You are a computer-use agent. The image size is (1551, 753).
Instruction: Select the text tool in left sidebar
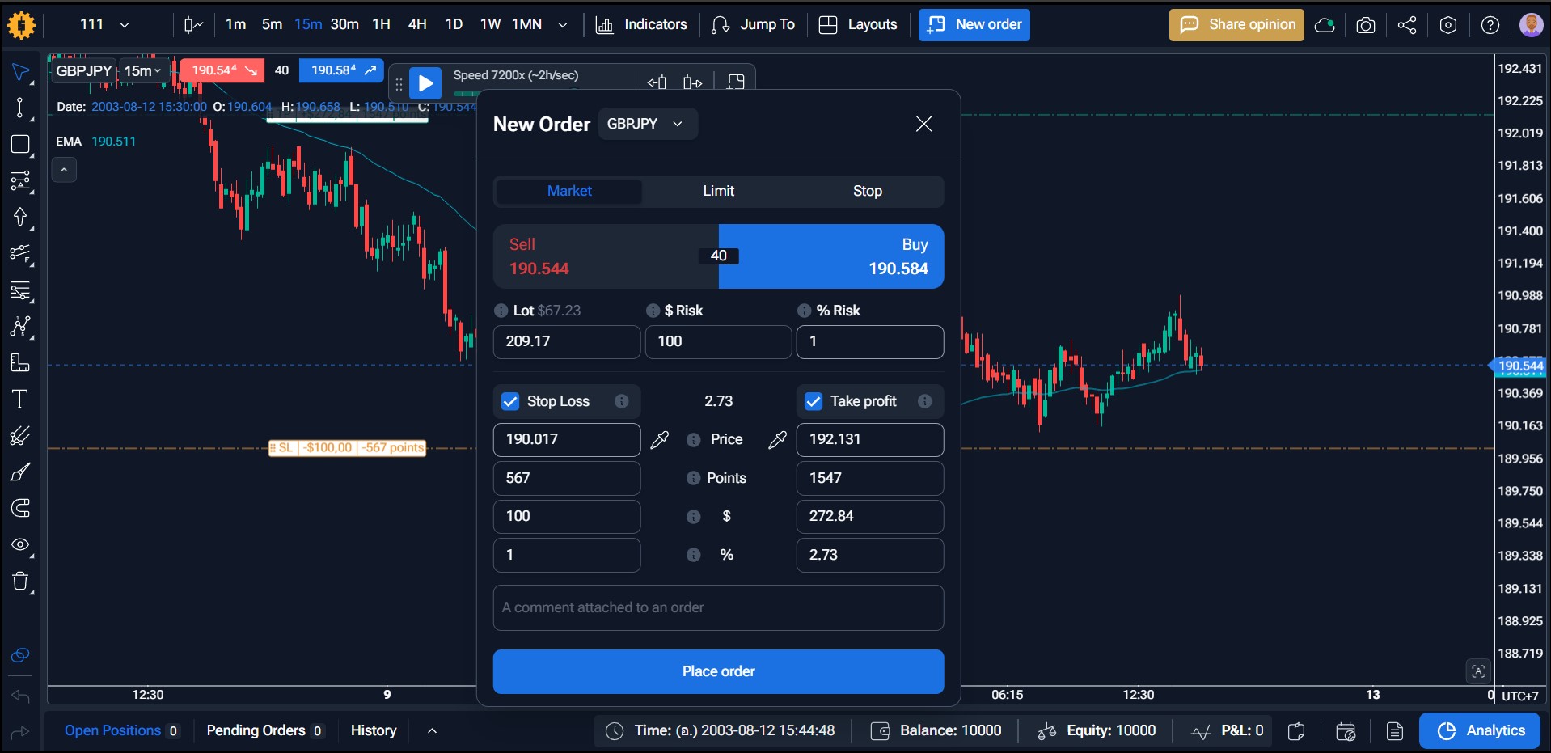[20, 399]
